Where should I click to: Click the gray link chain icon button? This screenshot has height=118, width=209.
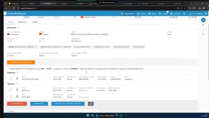click(91, 104)
